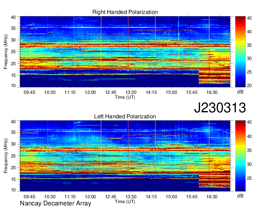Click 10 MHz frequency tick of Left Handed plot
Image resolution: width=256 pixels, height=208 pixels.
click(x=14, y=190)
